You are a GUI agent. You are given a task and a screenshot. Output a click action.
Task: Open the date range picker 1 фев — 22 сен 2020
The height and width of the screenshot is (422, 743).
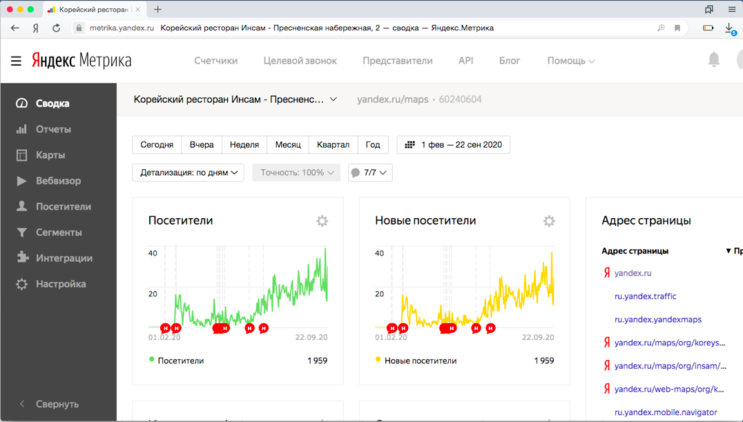454,145
